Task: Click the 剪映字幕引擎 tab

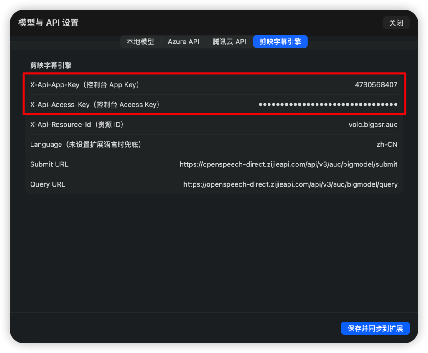Action: click(280, 42)
